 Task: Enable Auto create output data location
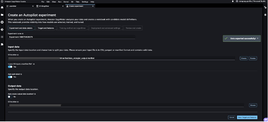pos(10,97)
